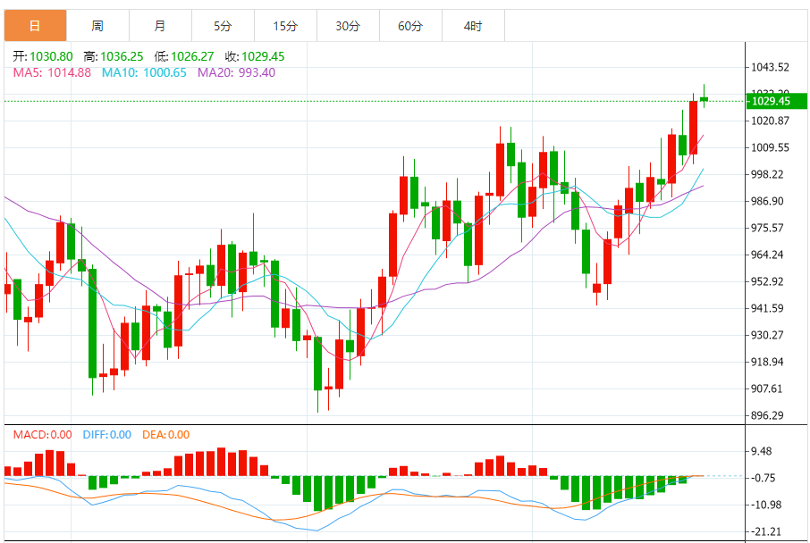Click the MA20: 993.40 indicator label
The width and height of the screenshot is (810, 543).
click(236, 72)
